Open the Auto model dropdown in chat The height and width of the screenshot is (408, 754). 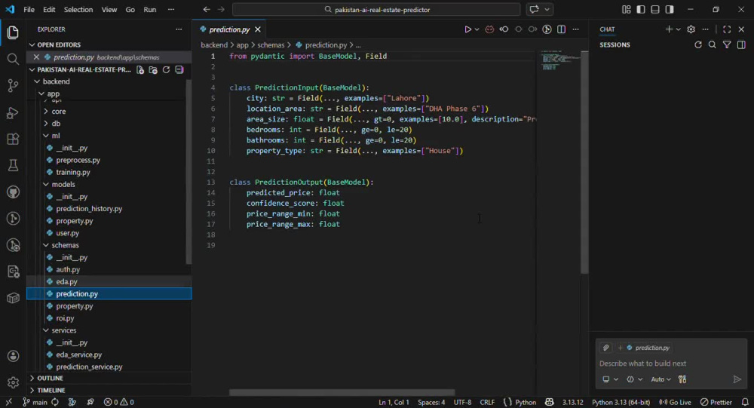661,379
